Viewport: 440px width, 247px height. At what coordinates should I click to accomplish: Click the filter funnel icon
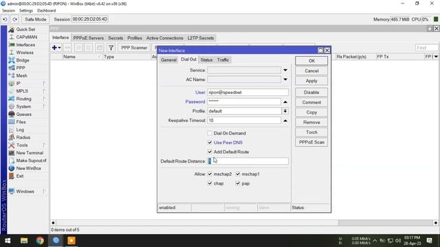[x=111, y=48]
